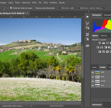Open the Clone Source stamp panel icon
This screenshot has height=108, width=111.
87,39
